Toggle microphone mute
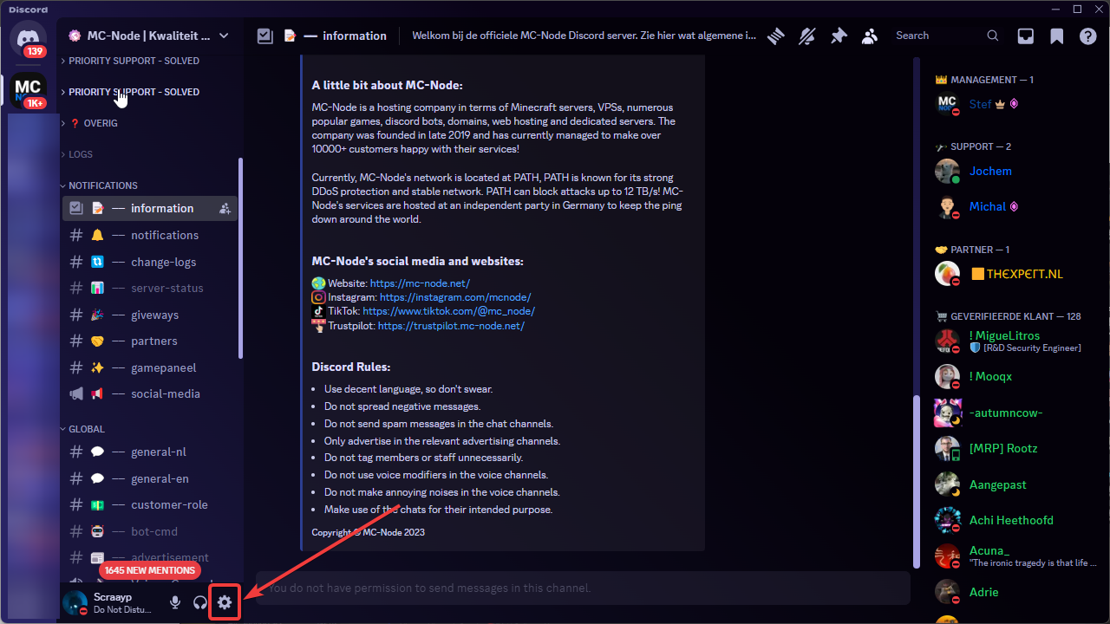This screenshot has width=1110, height=624. 175,602
